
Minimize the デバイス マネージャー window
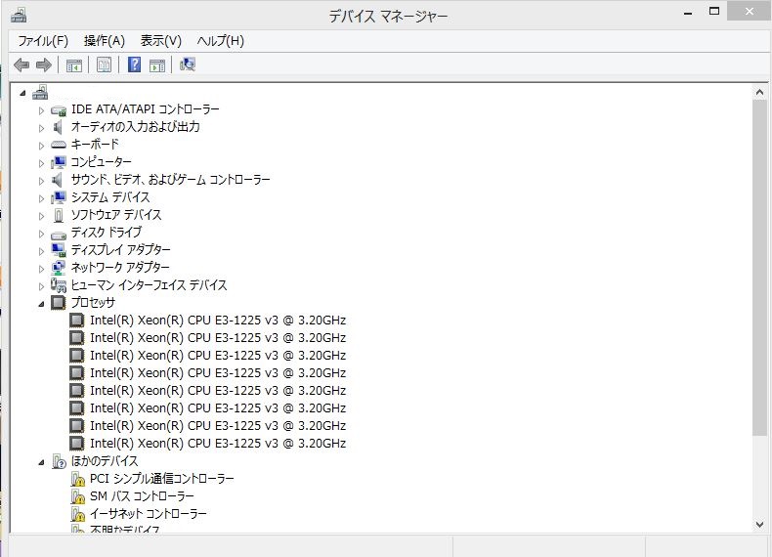point(688,12)
